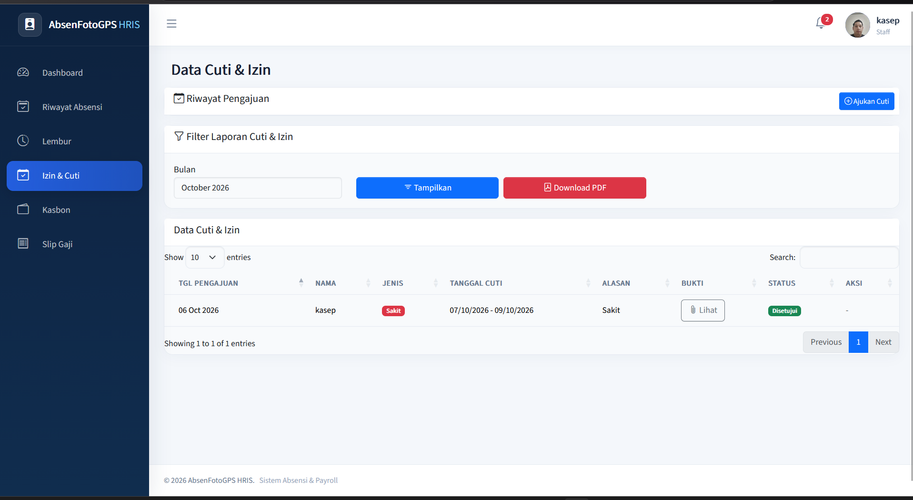Sort table by ALASAN column

pyautogui.click(x=637, y=283)
